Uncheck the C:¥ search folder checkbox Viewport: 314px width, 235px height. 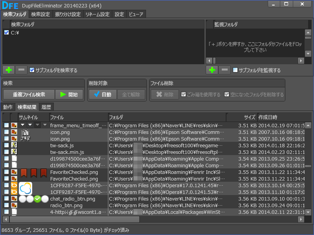click(6, 33)
